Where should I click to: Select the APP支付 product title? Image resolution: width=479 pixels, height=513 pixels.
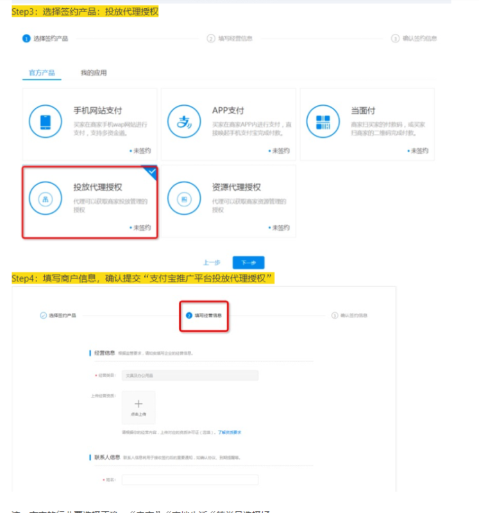pos(228,110)
